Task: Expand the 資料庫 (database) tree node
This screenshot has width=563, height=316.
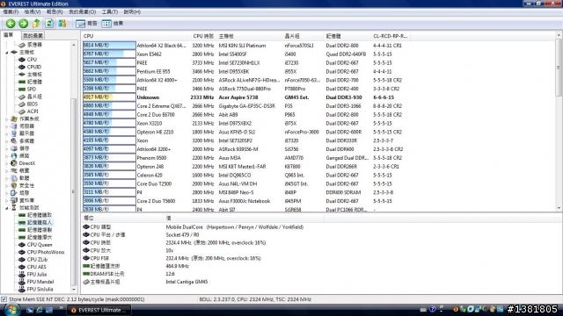Action: coord(7,200)
